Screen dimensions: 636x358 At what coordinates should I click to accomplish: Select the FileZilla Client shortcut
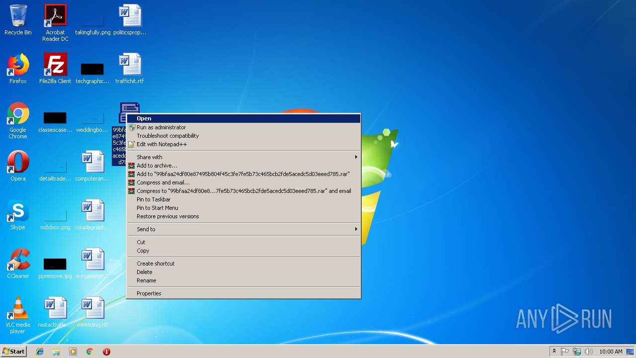[55, 69]
